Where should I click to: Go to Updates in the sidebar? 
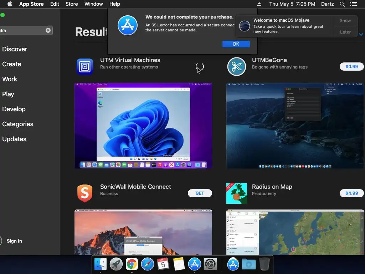click(14, 139)
